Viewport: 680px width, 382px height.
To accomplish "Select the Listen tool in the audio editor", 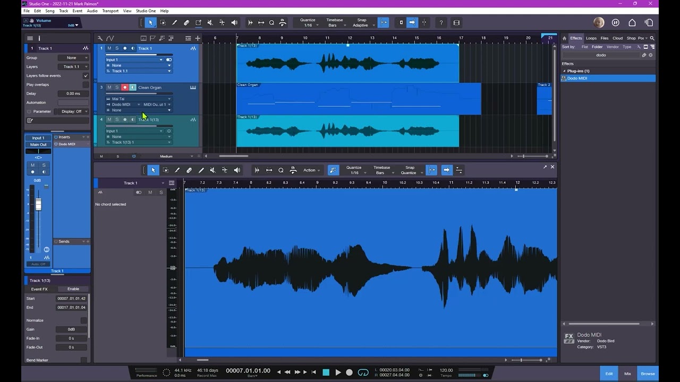I will tap(237, 170).
